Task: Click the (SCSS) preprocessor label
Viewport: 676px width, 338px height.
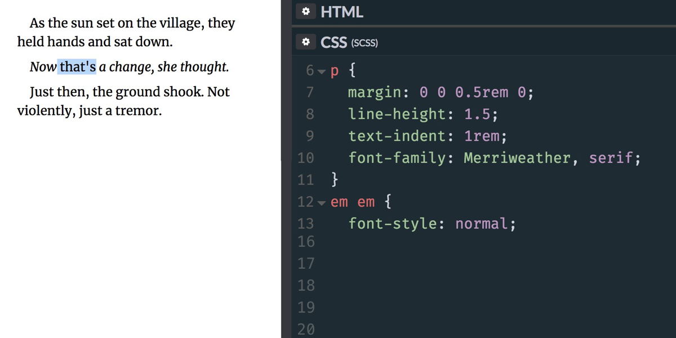Action: [364, 43]
